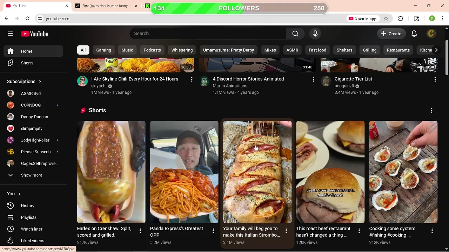Select the Mixes filter chip
449x252 pixels.
click(270, 50)
